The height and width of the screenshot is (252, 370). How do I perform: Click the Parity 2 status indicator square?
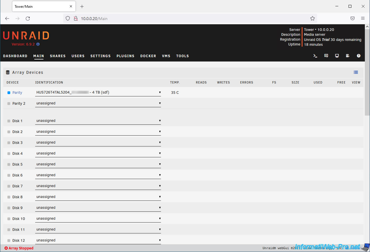pyautogui.click(x=9, y=104)
